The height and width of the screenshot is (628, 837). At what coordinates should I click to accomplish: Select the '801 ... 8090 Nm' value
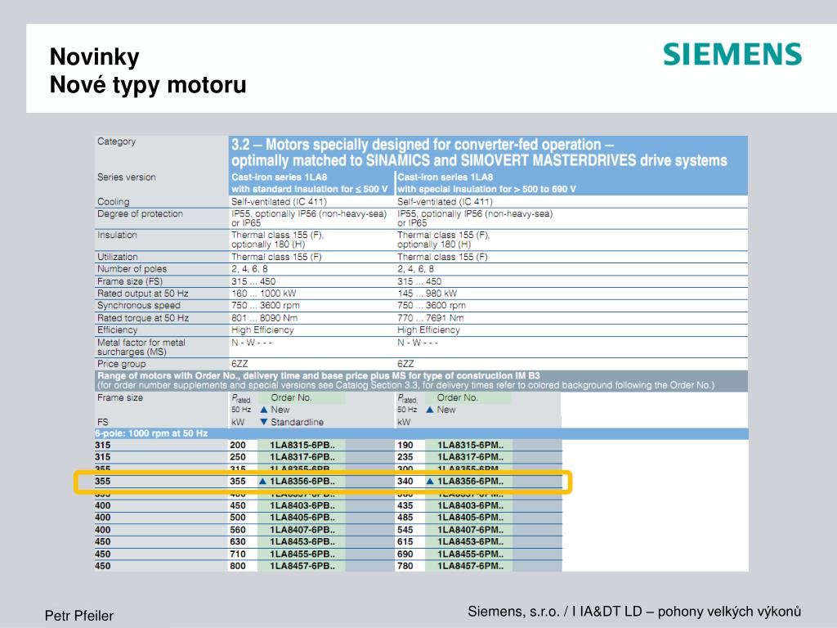(264, 318)
